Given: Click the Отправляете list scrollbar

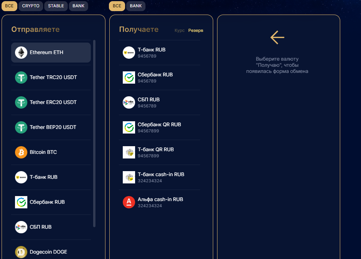Looking at the screenshot, I should click(94, 134).
